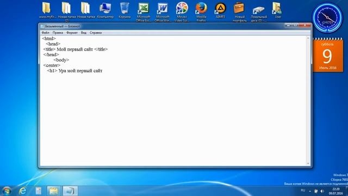Image resolution: width=348 pixels, height=196 pixels.
Task: Open the Вид menu
Action: [x=84, y=33]
